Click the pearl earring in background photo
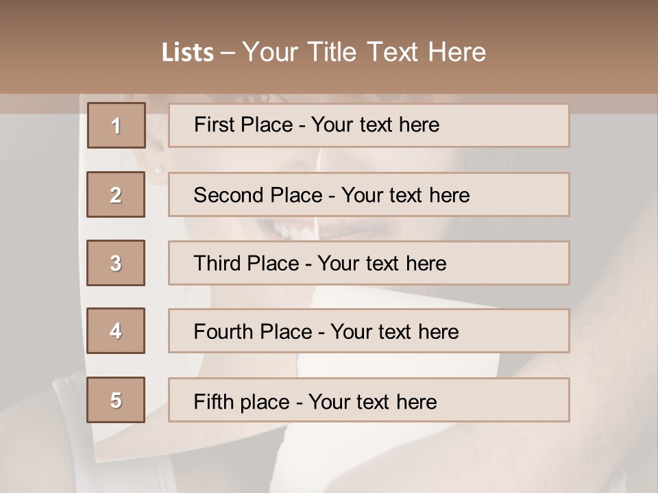 (x=158, y=170)
